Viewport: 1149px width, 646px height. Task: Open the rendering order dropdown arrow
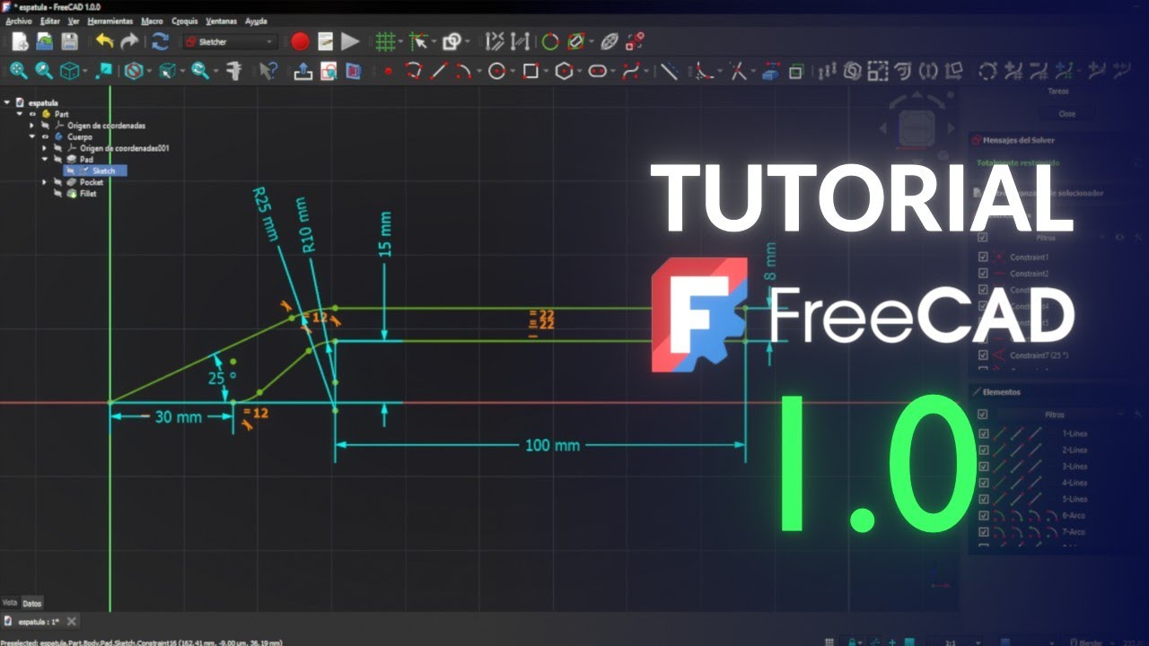pyautogui.click(x=467, y=41)
